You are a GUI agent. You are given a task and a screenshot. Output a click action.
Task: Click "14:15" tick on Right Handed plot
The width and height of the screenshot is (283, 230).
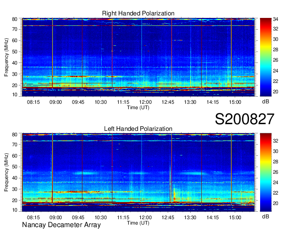(x=213, y=102)
